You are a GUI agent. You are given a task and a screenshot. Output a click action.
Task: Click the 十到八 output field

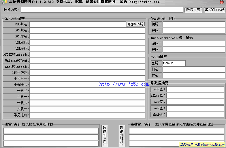tap(87, 103)
